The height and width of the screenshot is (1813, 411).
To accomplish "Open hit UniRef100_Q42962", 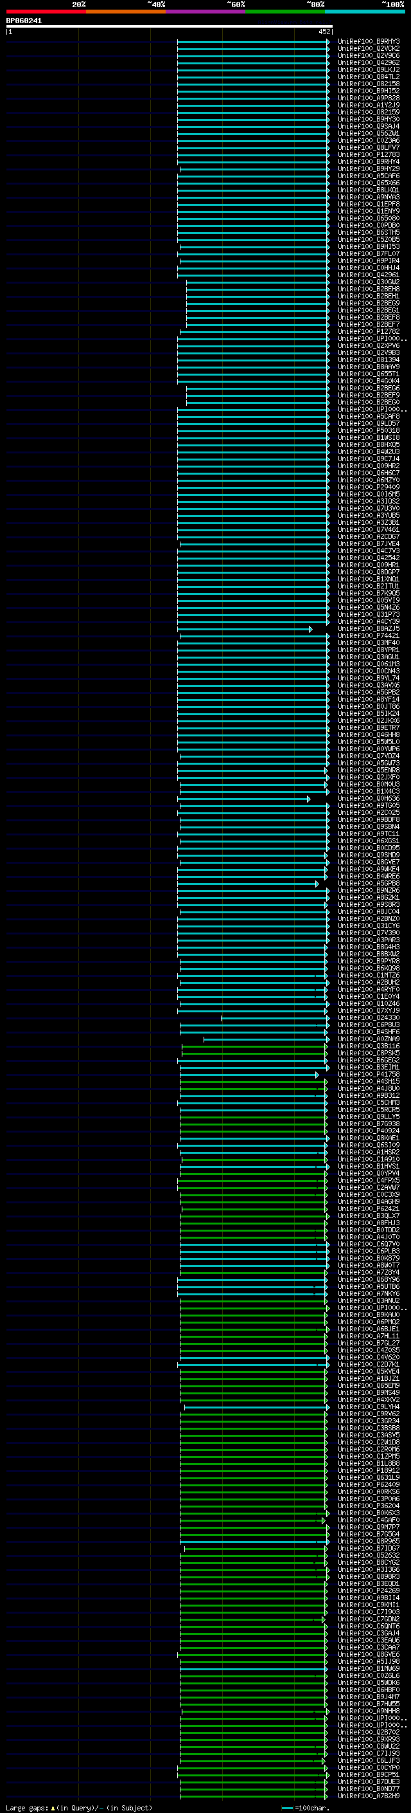I will [x=368, y=62].
